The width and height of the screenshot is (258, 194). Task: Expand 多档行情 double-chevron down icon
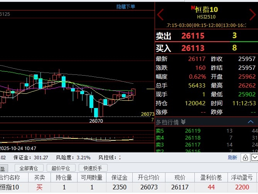(x=183, y=122)
